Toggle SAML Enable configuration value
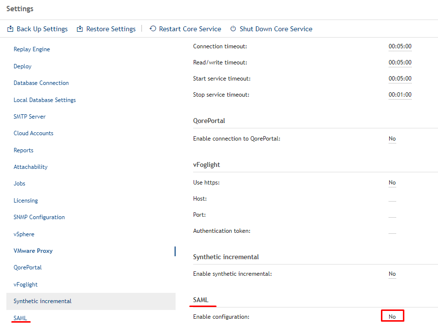Image resolution: width=438 pixels, height=328 pixels. click(392, 317)
